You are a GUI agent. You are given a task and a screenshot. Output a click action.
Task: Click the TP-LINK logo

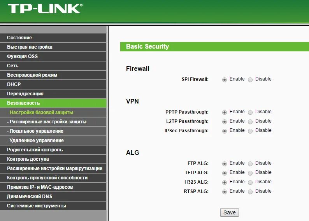click(x=45, y=9)
